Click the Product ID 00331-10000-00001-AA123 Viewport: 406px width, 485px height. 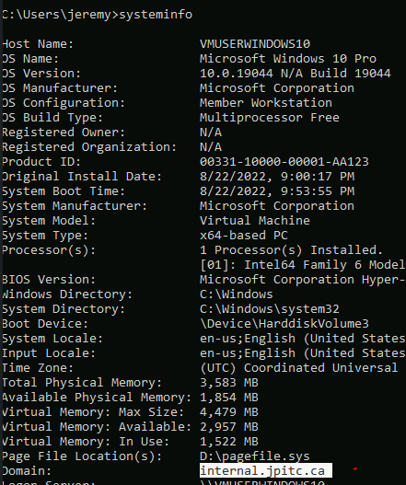(x=284, y=161)
